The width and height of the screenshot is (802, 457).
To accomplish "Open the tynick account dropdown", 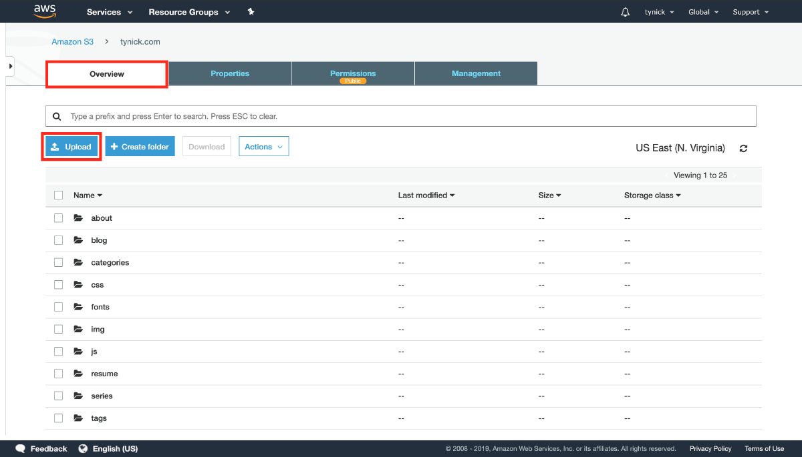I will [659, 12].
